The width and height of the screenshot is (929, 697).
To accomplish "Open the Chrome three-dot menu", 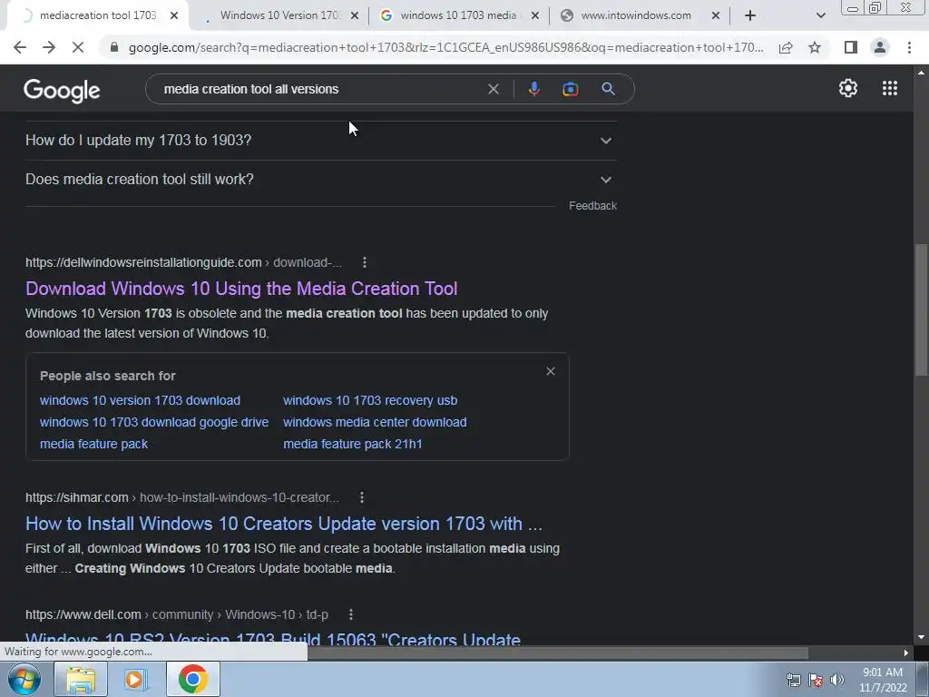I will 909,47.
